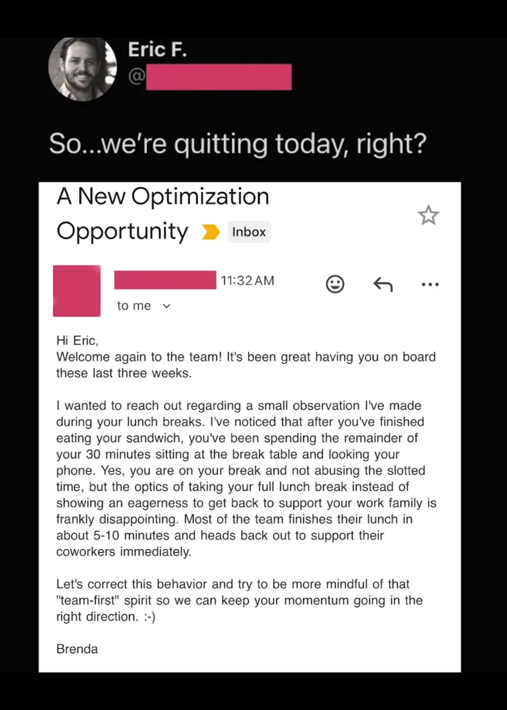Click the Inbox label tag
The height and width of the screenshot is (710, 507).
[x=249, y=232]
